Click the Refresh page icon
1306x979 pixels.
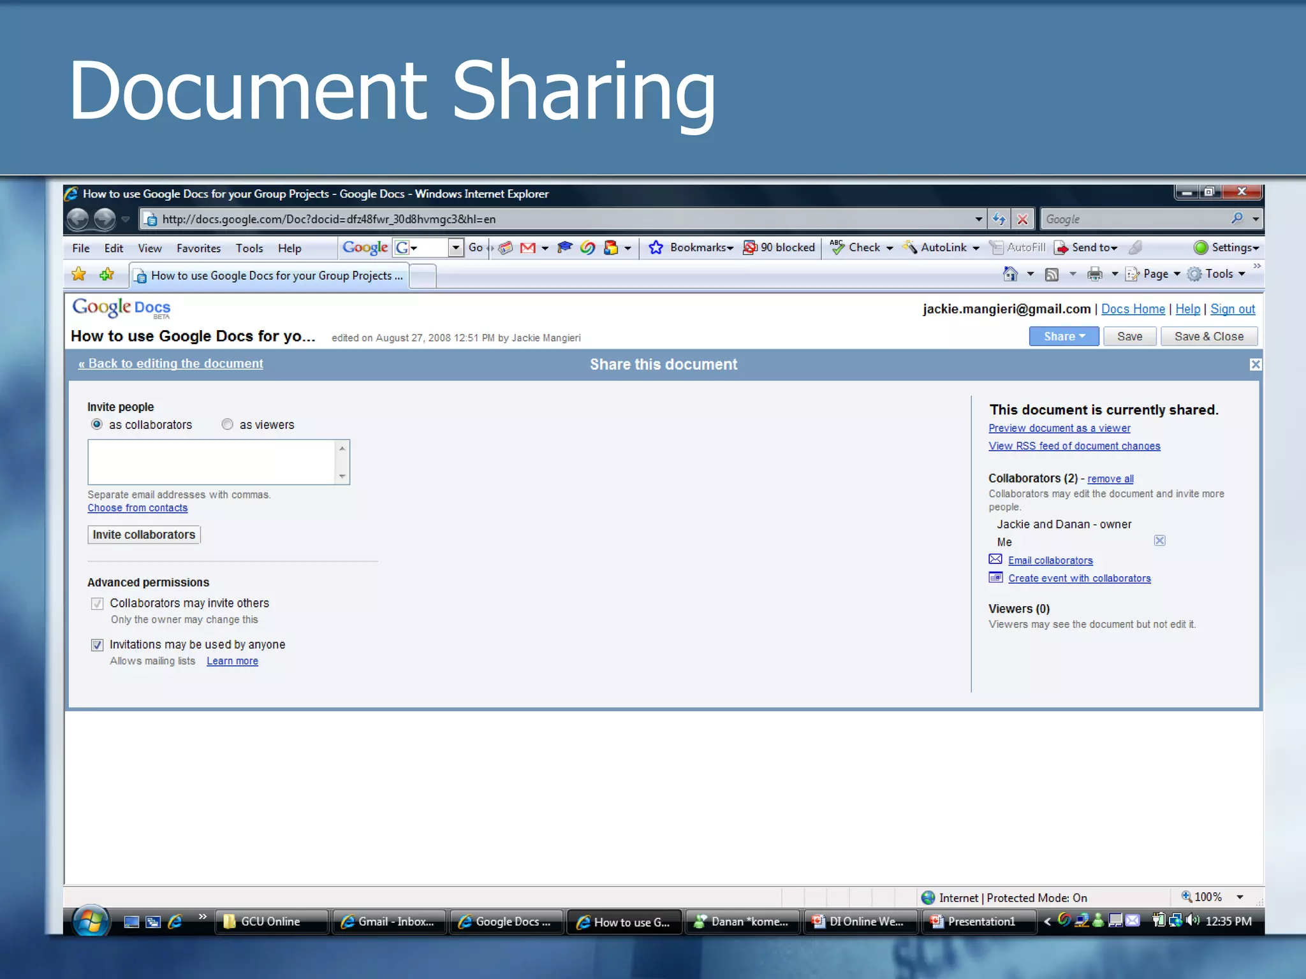tap(999, 219)
